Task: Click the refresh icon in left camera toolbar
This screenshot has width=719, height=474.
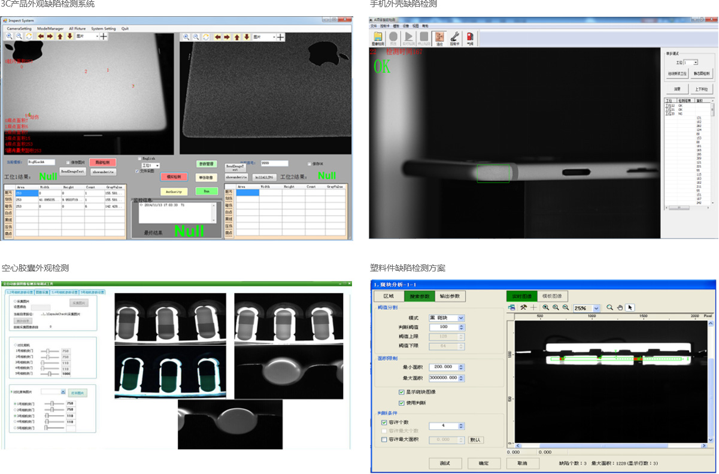Action: pyautogui.click(x=29, y=37)
